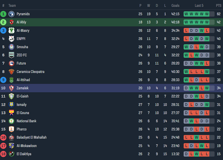Open the Future team link
Screen dimensions: 223x160
(21, 63)
